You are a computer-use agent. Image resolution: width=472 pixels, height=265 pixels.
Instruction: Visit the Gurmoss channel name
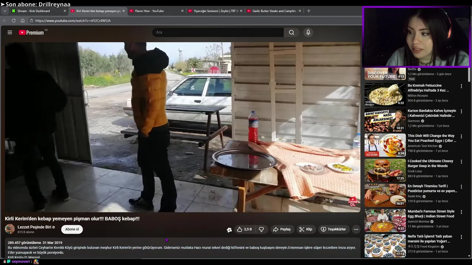click(x=414, y=121)
